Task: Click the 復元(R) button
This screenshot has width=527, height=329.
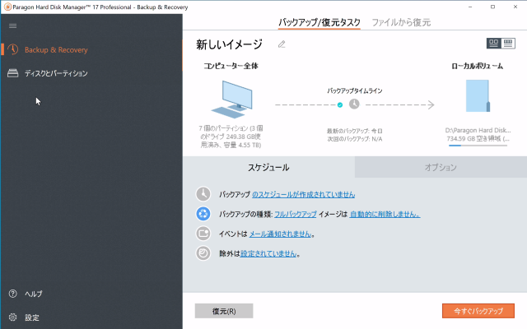Action: pos(224,311)
